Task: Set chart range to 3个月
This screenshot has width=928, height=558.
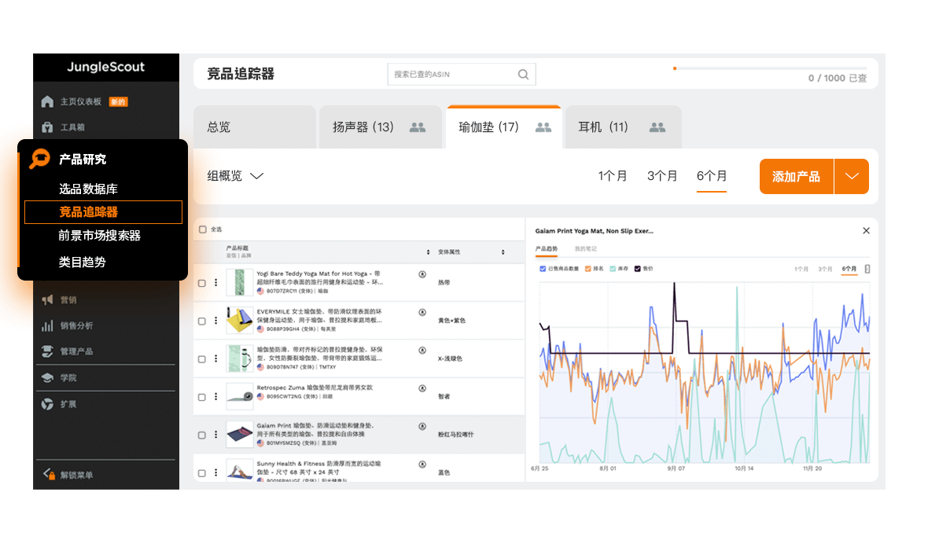Action: click(825, 269)
